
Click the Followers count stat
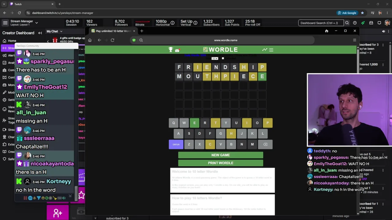pyautogui.click(x=121, y=23)
